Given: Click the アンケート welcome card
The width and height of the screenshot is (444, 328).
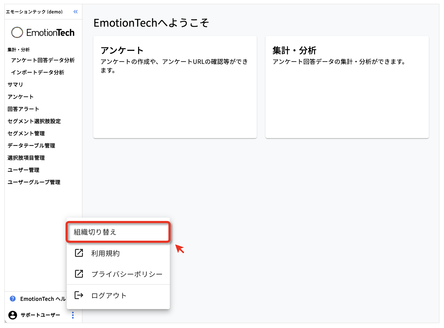Looking at the screenshot, I should click(175, 87).
